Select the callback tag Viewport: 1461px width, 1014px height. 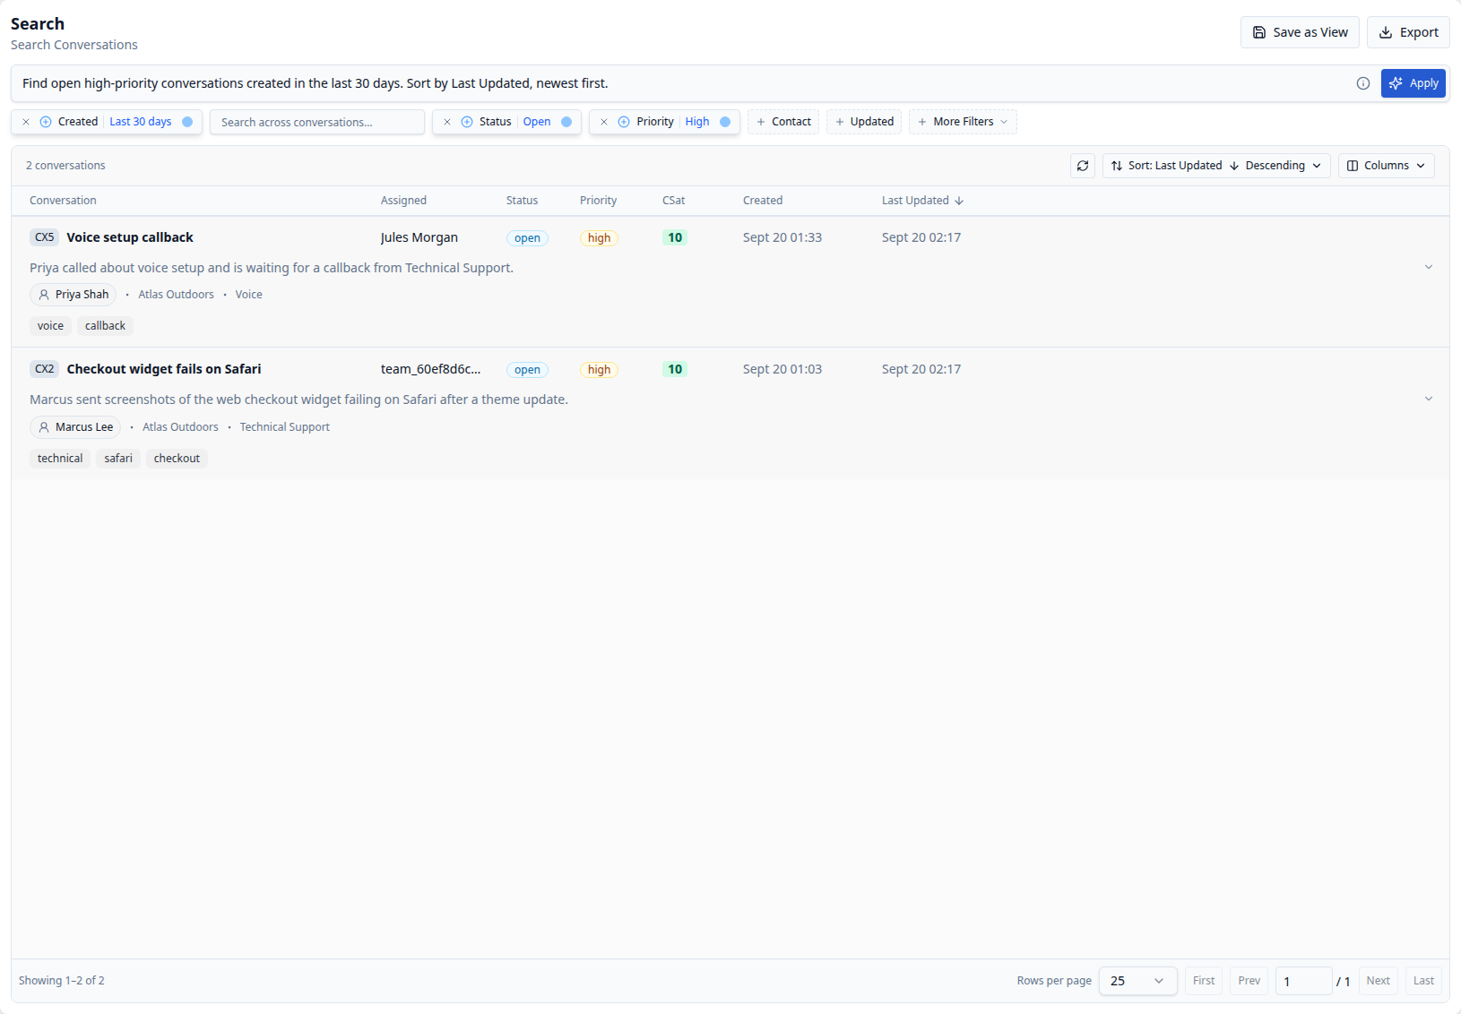coord(105,326)
